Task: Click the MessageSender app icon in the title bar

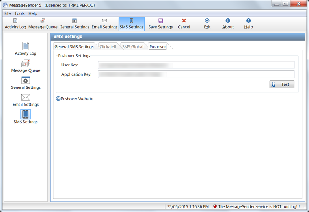Action: (6, 5)
